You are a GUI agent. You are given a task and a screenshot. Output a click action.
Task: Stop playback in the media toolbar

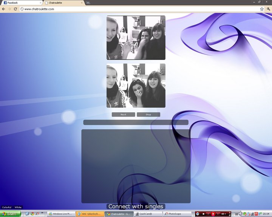point(204,214)
